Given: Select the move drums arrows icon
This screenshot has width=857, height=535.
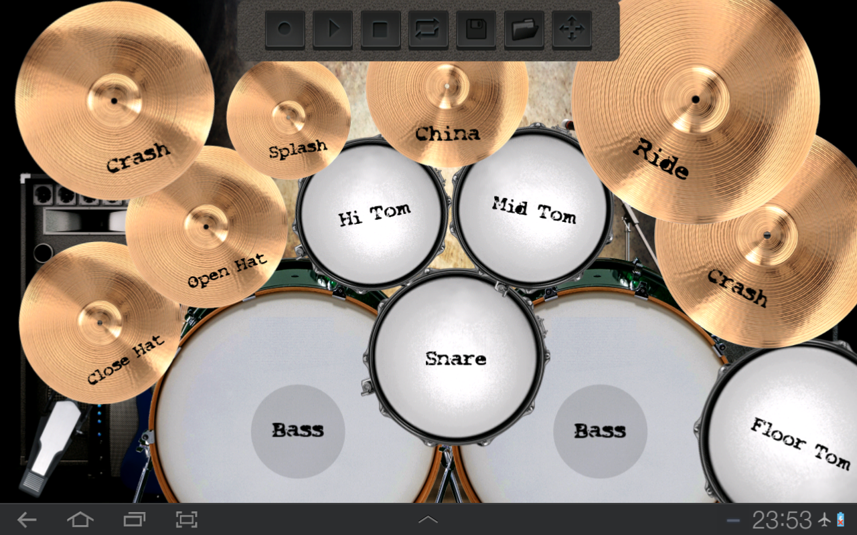Looking at the screenshot, I should [572, 29].
